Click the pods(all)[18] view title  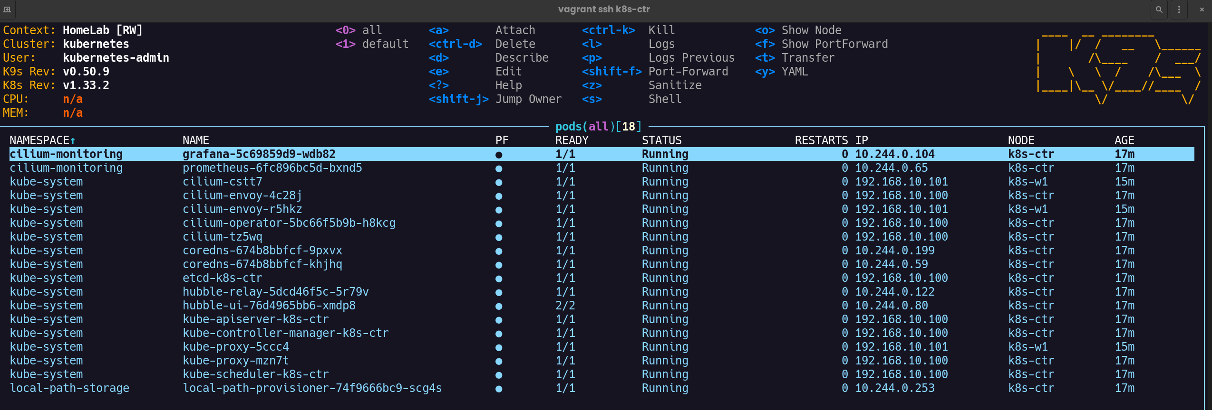[x=599, y=127]
